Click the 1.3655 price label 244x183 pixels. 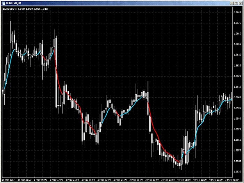(x=237, y=44)
